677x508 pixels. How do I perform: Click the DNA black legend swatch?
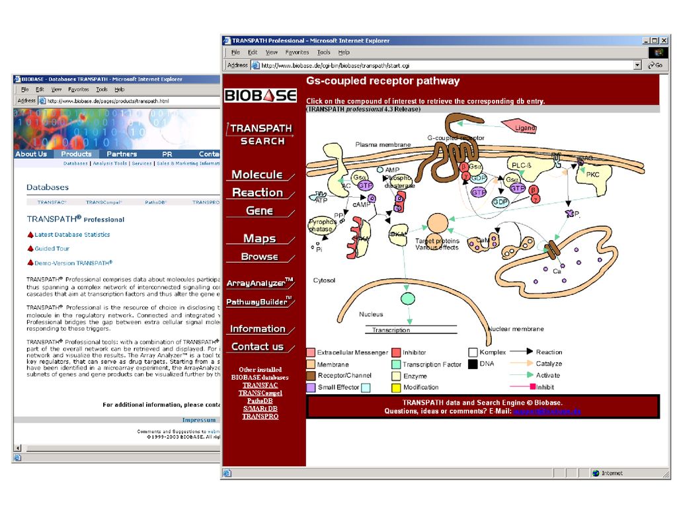(x=473, y=364)
